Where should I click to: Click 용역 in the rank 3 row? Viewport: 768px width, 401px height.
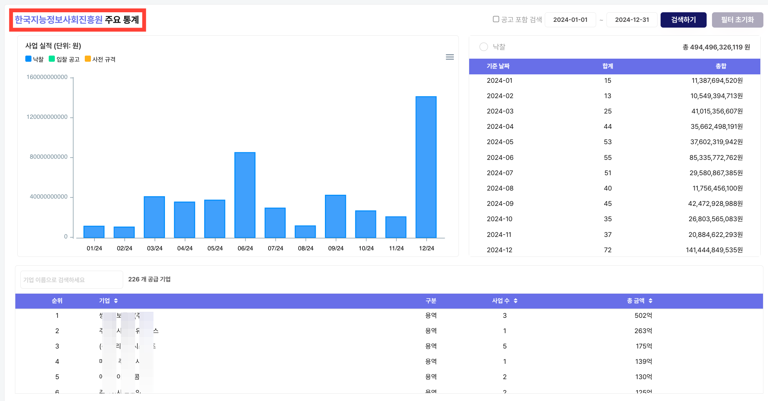[x=431, y=346]
